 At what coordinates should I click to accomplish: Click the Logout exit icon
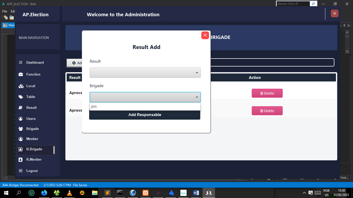pyautogui.click(x=21, y=171)
